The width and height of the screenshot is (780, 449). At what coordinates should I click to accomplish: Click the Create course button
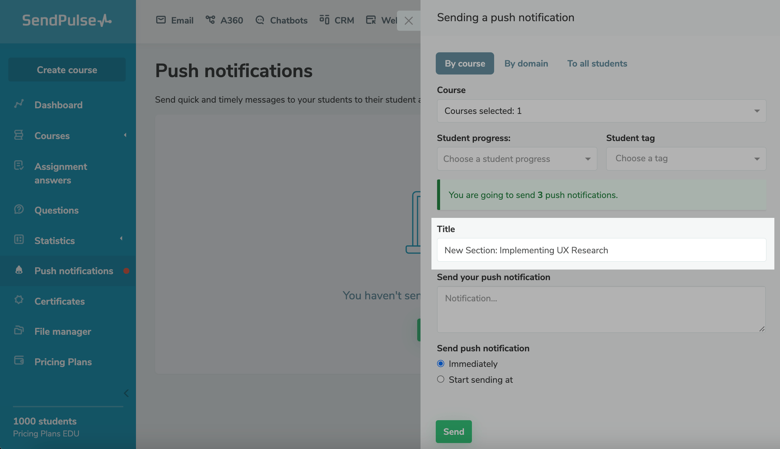67,70
